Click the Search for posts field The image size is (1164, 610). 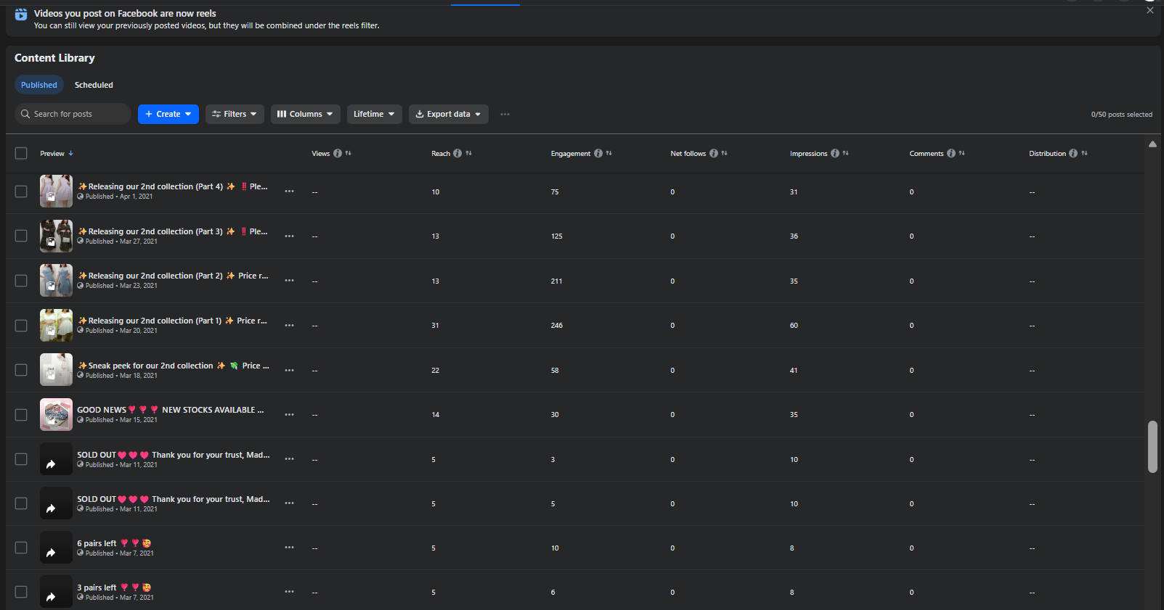tap(73, 115)
